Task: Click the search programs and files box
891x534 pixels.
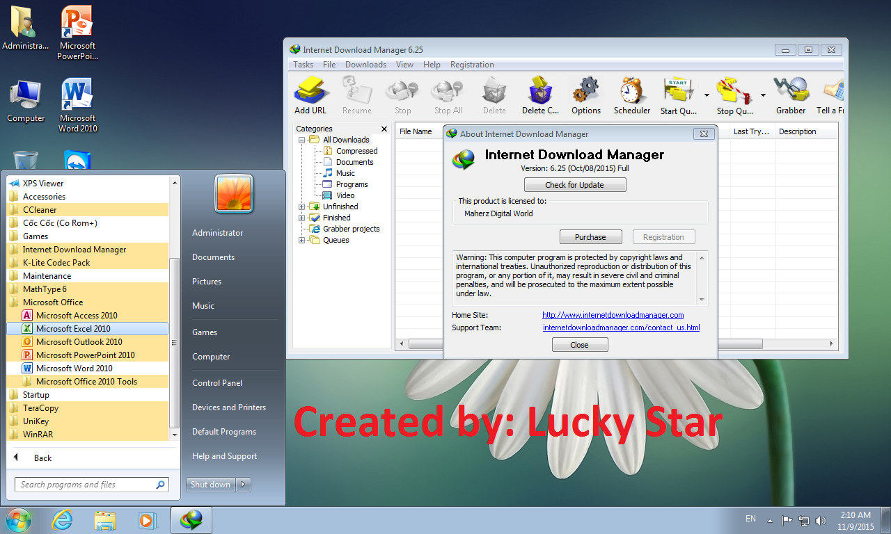Action: click(x=91, y=485)
